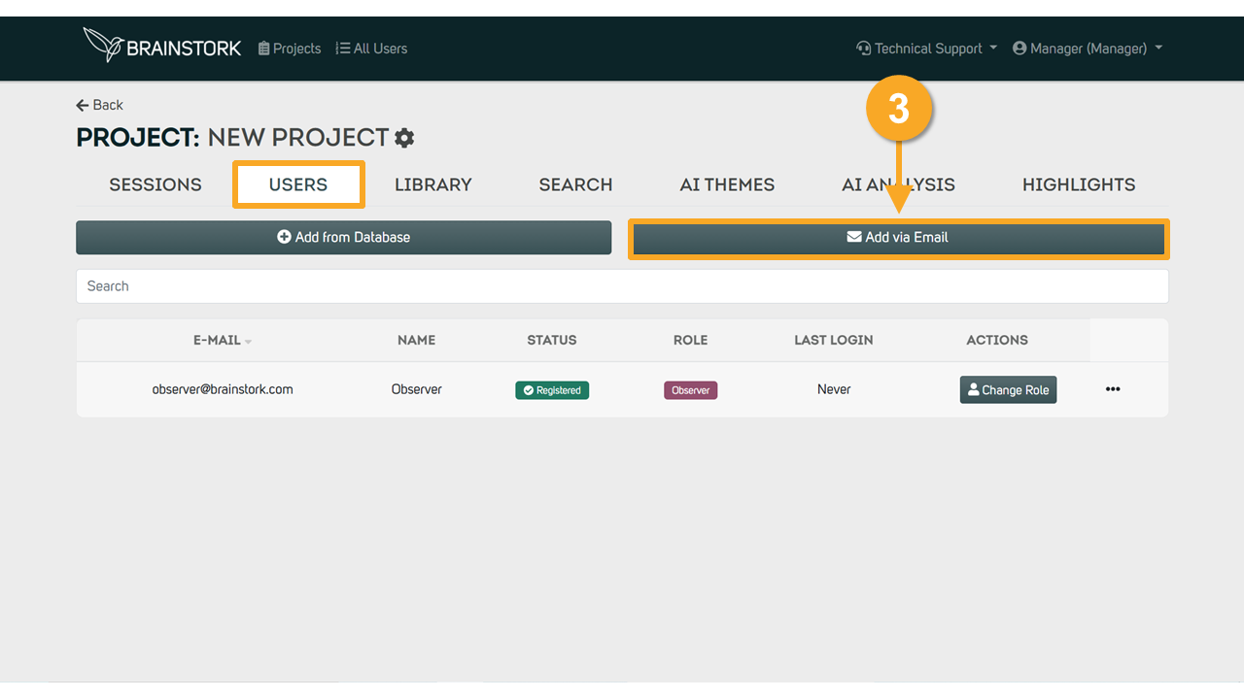
Task: Sort by E-MAIL column arrow
Action: click(248, 342)
